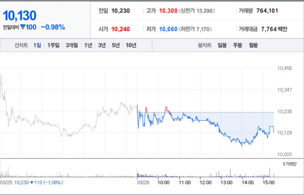Click the 10,456 y-axis label
Image resolution: width=304 pixels, height=195 pixels.
pyautogui.click(x=284, y=68)
